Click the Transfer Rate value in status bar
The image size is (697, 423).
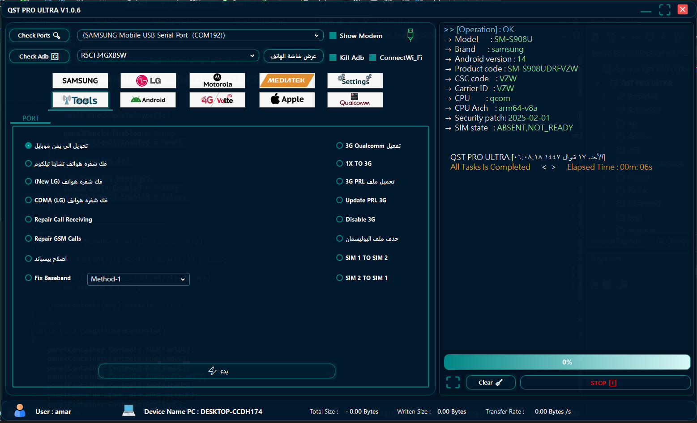pos(553,412)
